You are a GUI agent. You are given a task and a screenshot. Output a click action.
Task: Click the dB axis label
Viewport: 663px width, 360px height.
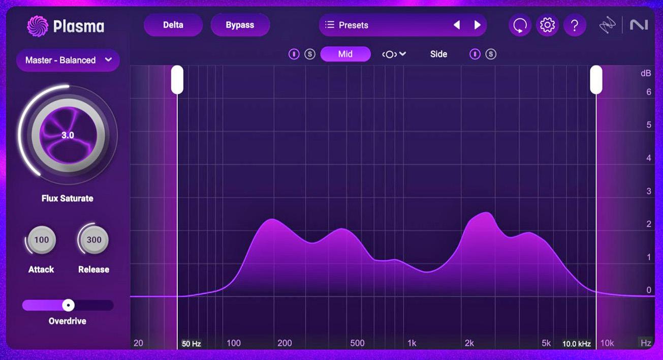(646, 73)
